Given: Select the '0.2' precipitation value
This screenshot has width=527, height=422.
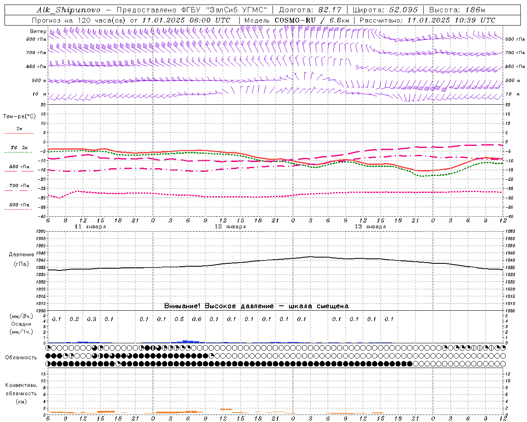Looking at the screenshot, I should pos(74,319).
